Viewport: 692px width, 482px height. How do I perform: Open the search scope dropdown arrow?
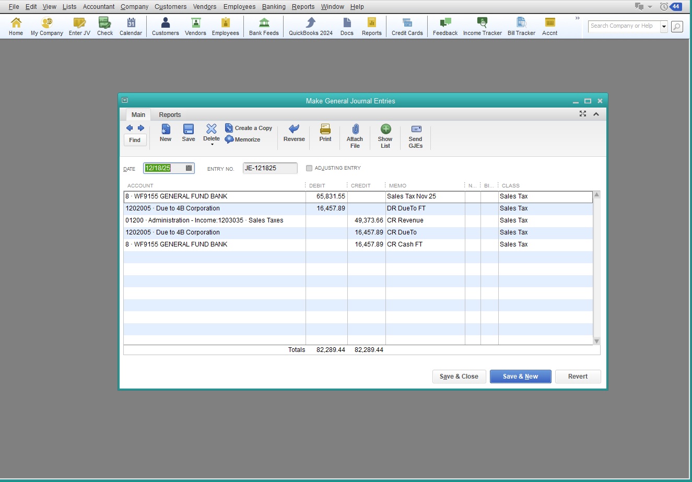(664, 27)
